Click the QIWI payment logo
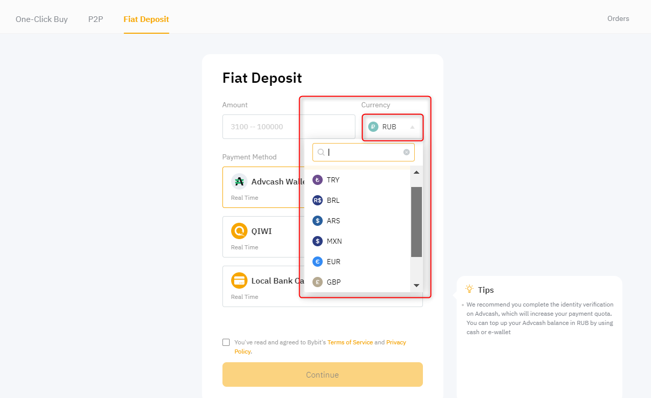 tap(239, 231)
